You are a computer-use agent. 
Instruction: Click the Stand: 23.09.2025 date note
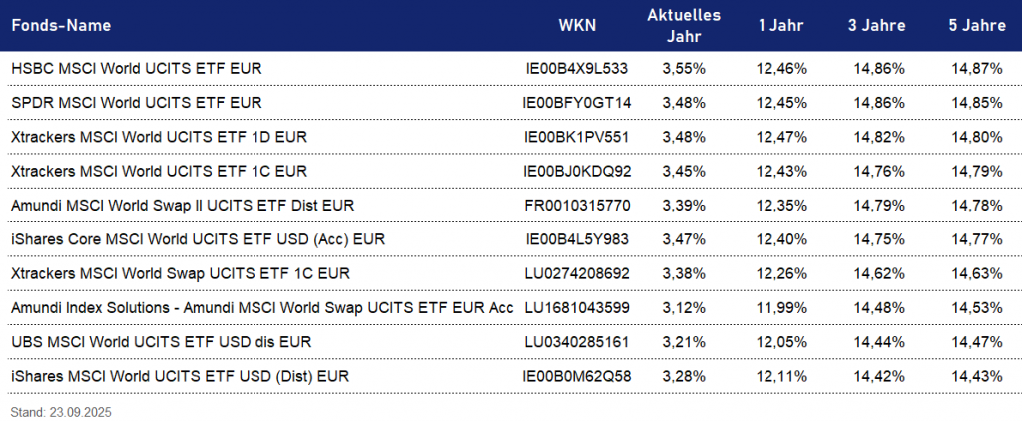click(x=61, y=410)
